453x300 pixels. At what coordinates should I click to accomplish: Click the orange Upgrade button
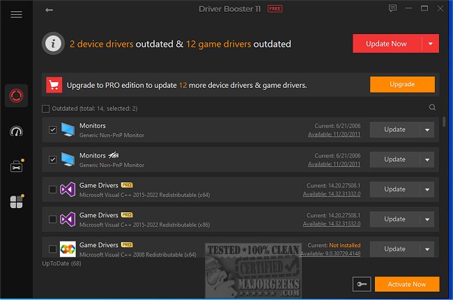click(402, 84)
